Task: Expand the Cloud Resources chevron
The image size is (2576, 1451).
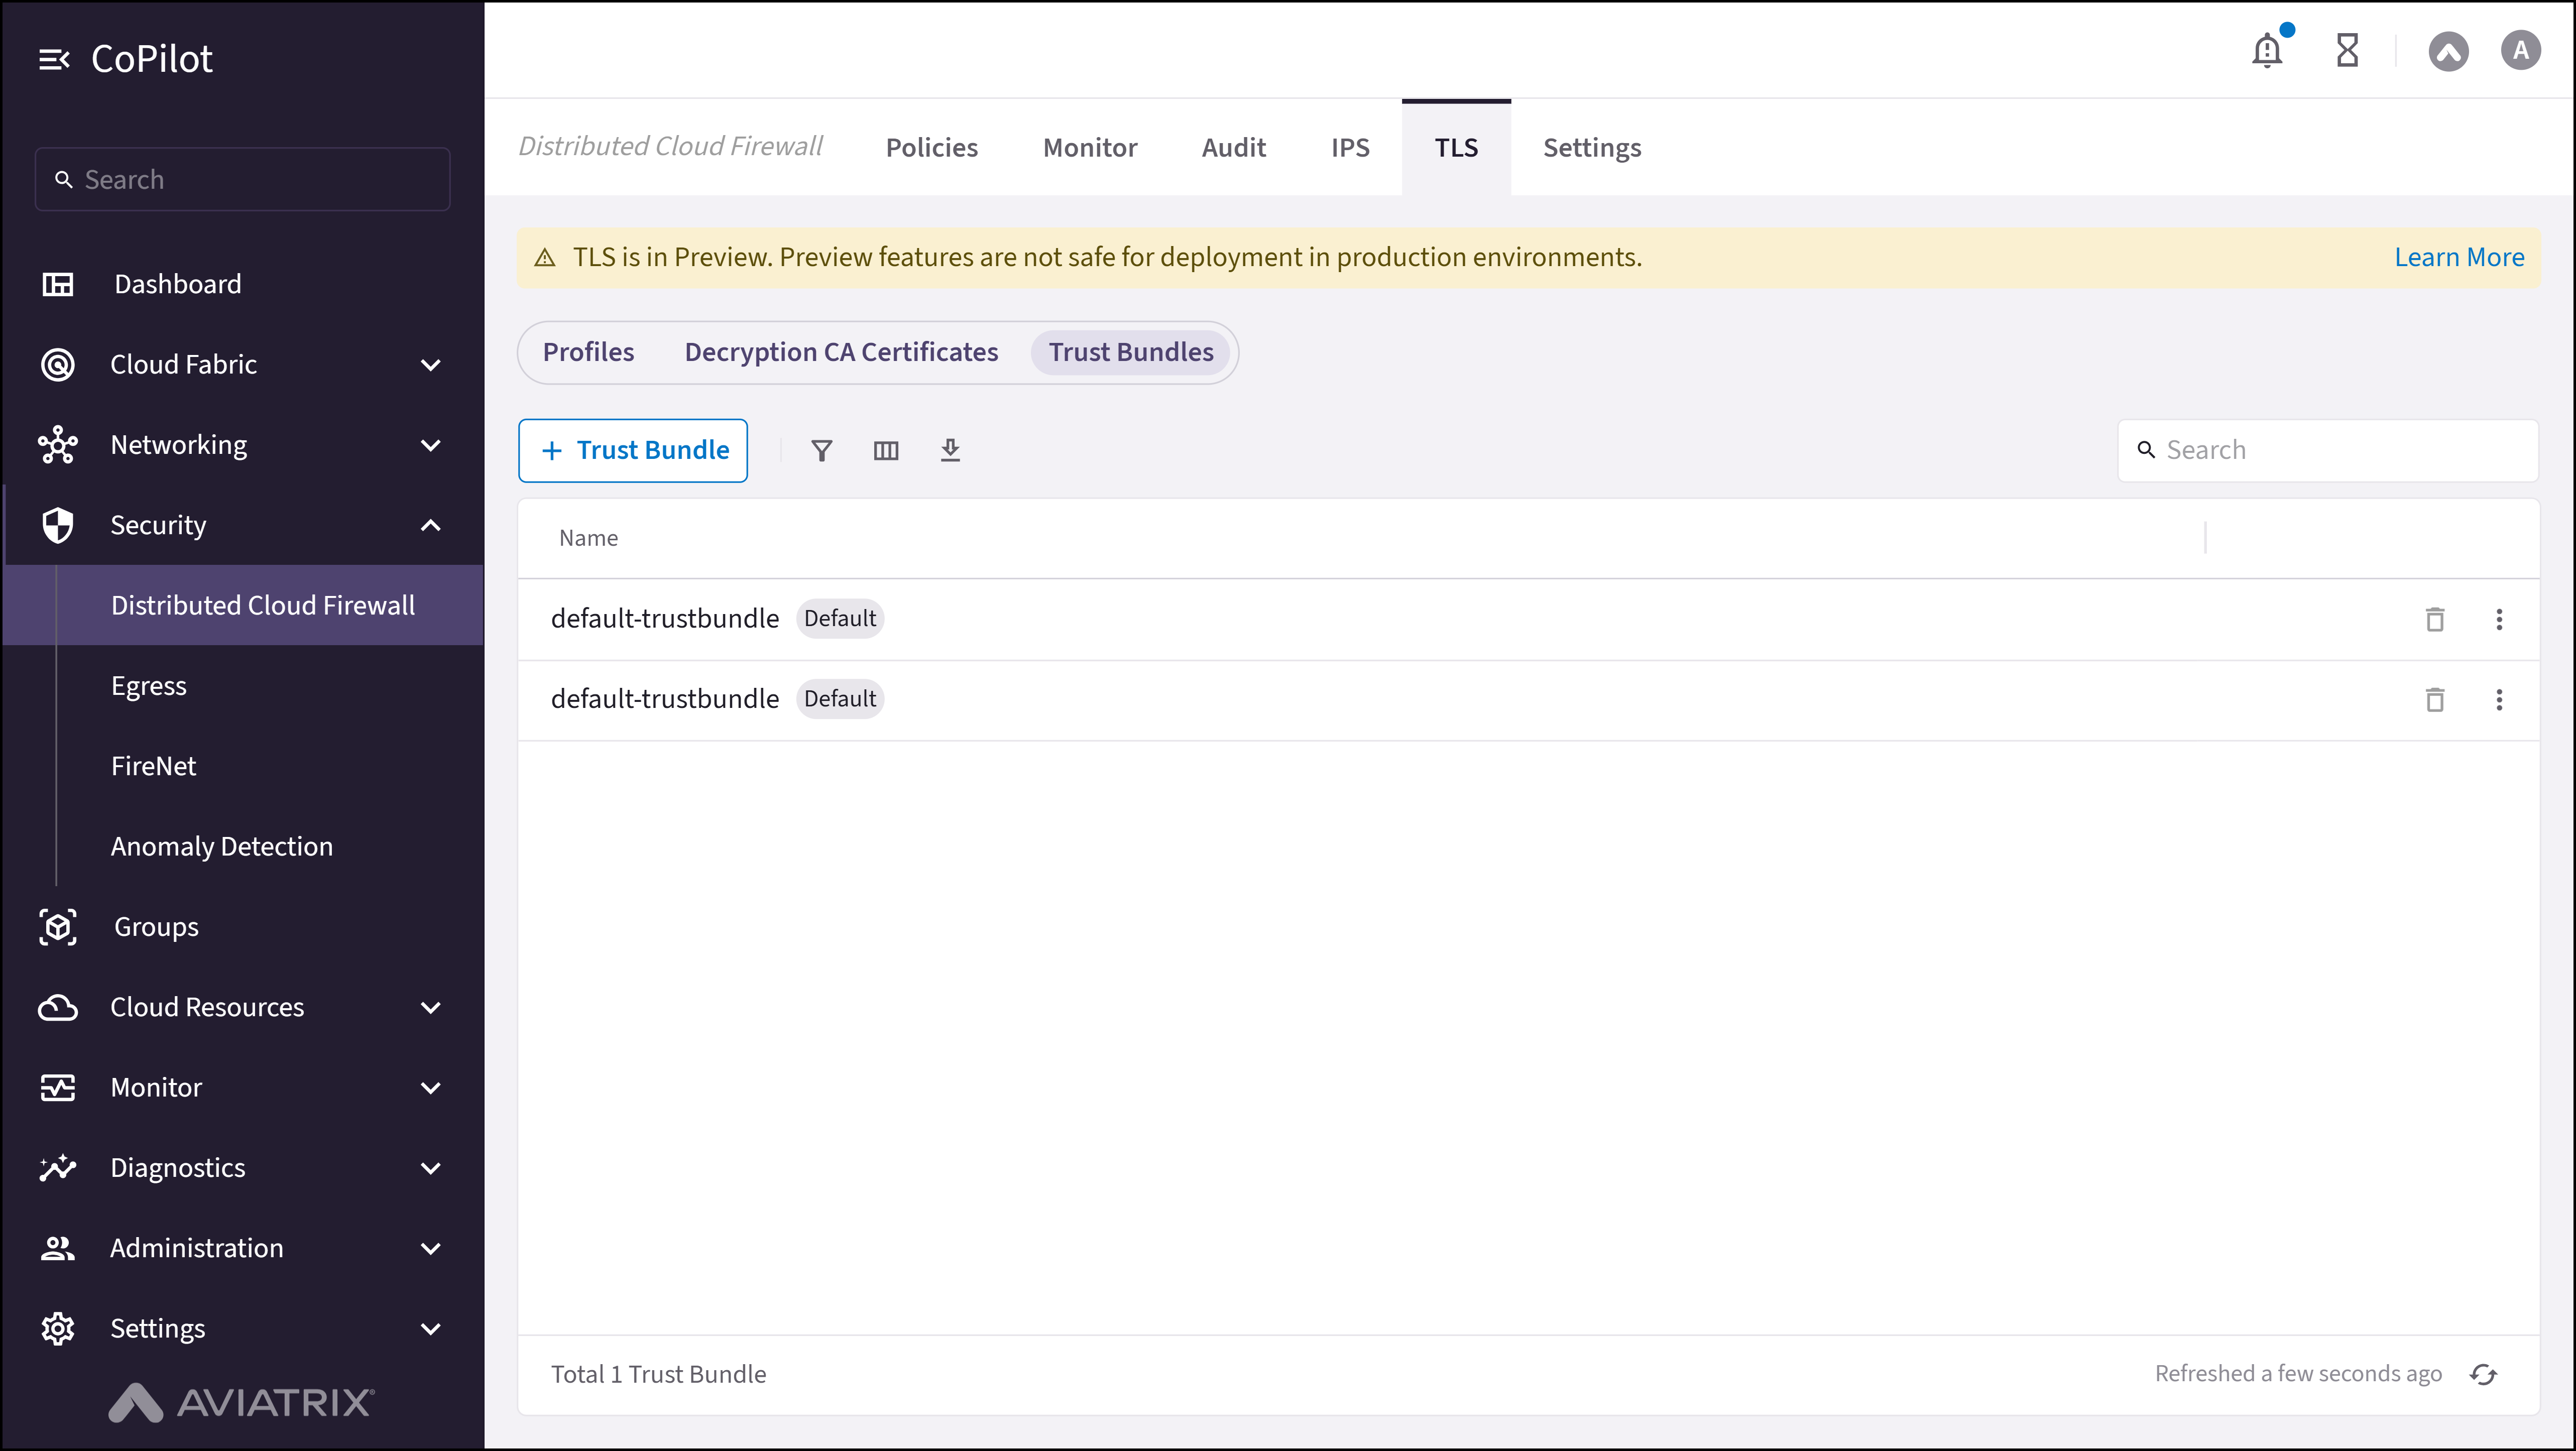Action: (431, 1008)
